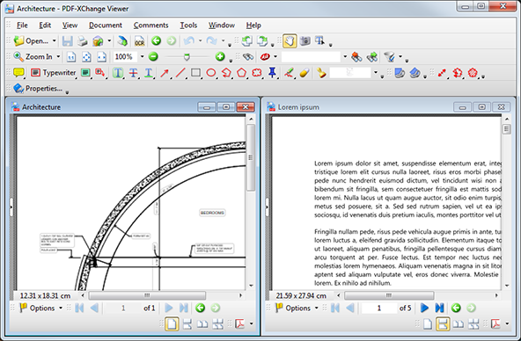
Task: Select the Select Text tool
Action: (x=320, y=40)
